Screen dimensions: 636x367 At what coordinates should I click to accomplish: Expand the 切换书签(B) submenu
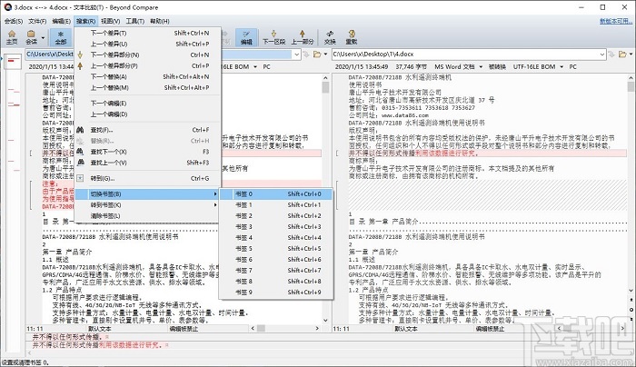click(148, 194)
